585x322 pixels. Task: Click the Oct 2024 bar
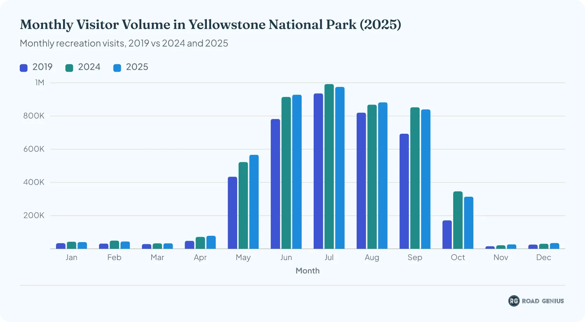click(x=458, y=220)
